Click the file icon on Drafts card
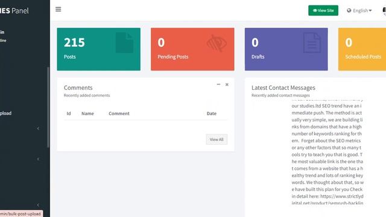The width and height of the screenshot is (386, 217). pos(312,43)
